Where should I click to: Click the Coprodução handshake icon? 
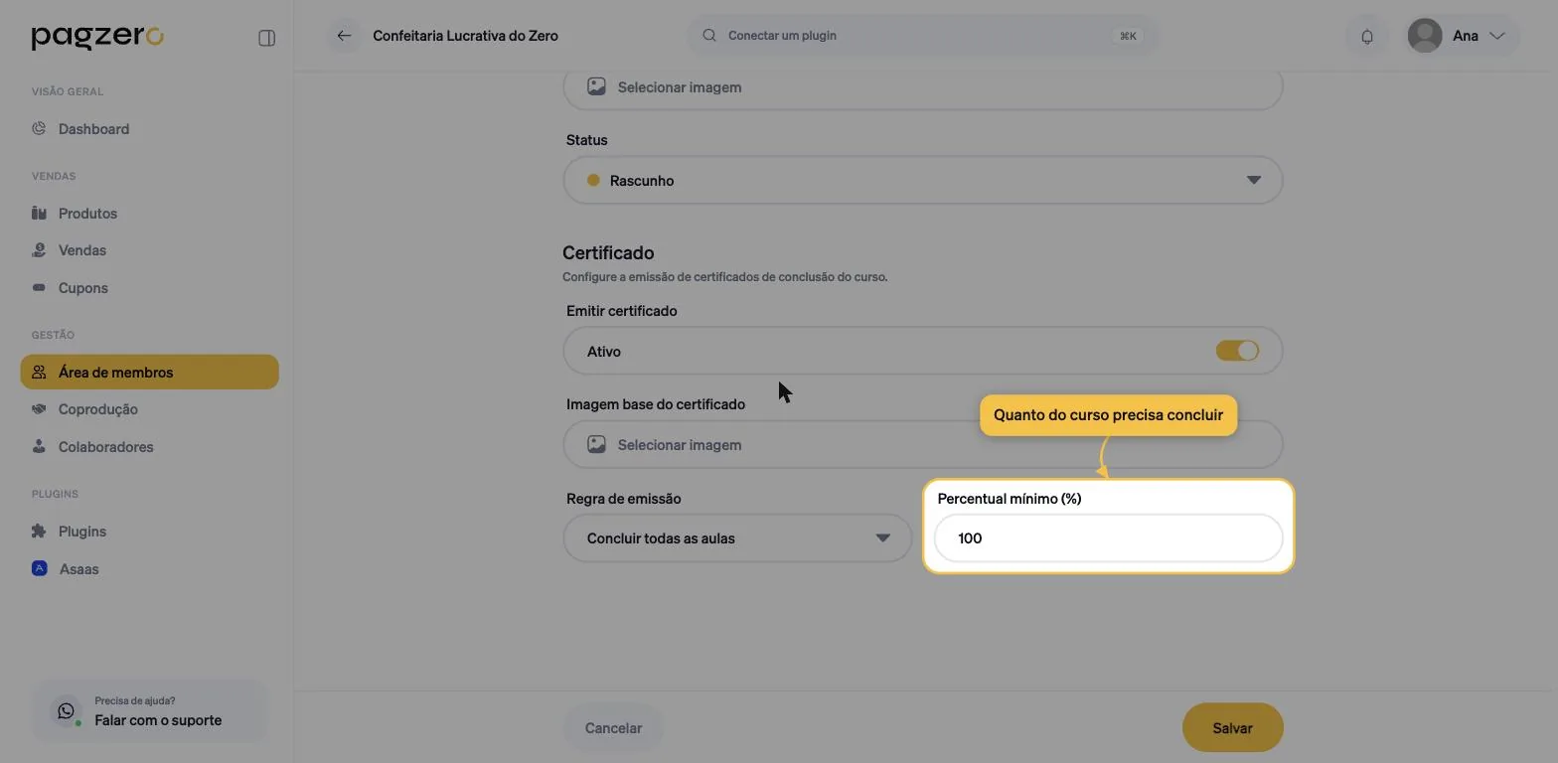(39, 408)
